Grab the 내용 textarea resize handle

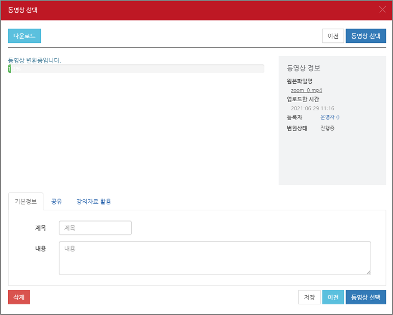click(x=368, y=272)
